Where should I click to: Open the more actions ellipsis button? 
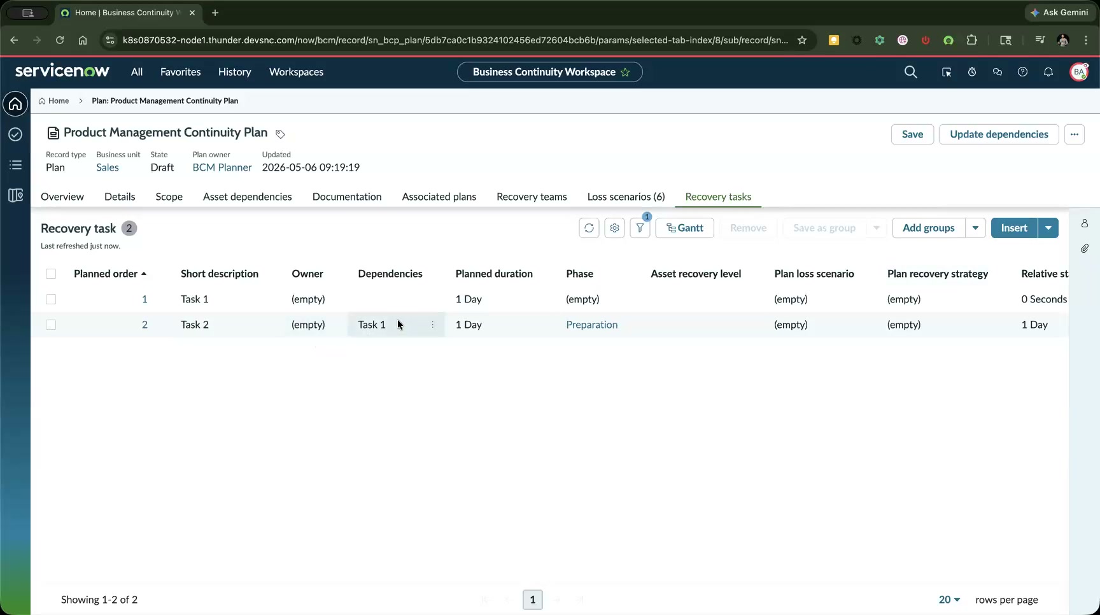(x=1075, y=134)
